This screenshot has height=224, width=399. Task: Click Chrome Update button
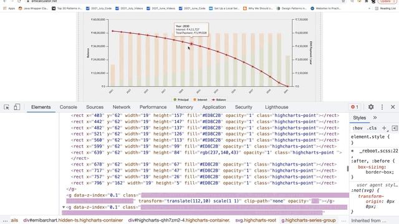[x=387, y=1]
